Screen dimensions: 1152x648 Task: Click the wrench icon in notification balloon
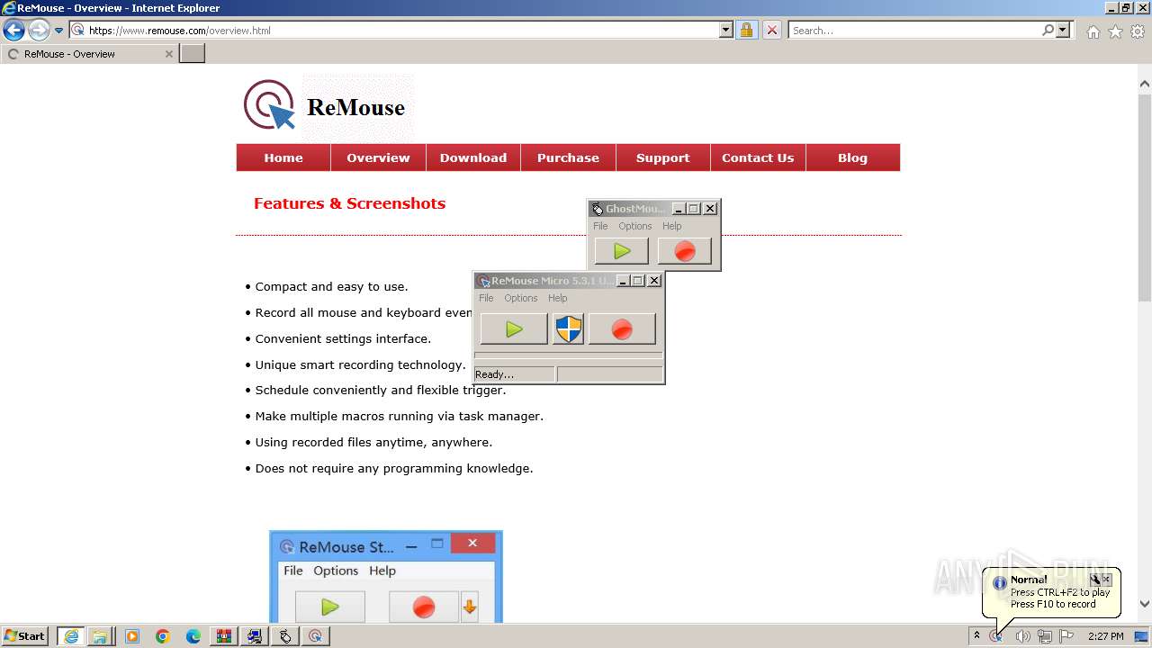1094,580
